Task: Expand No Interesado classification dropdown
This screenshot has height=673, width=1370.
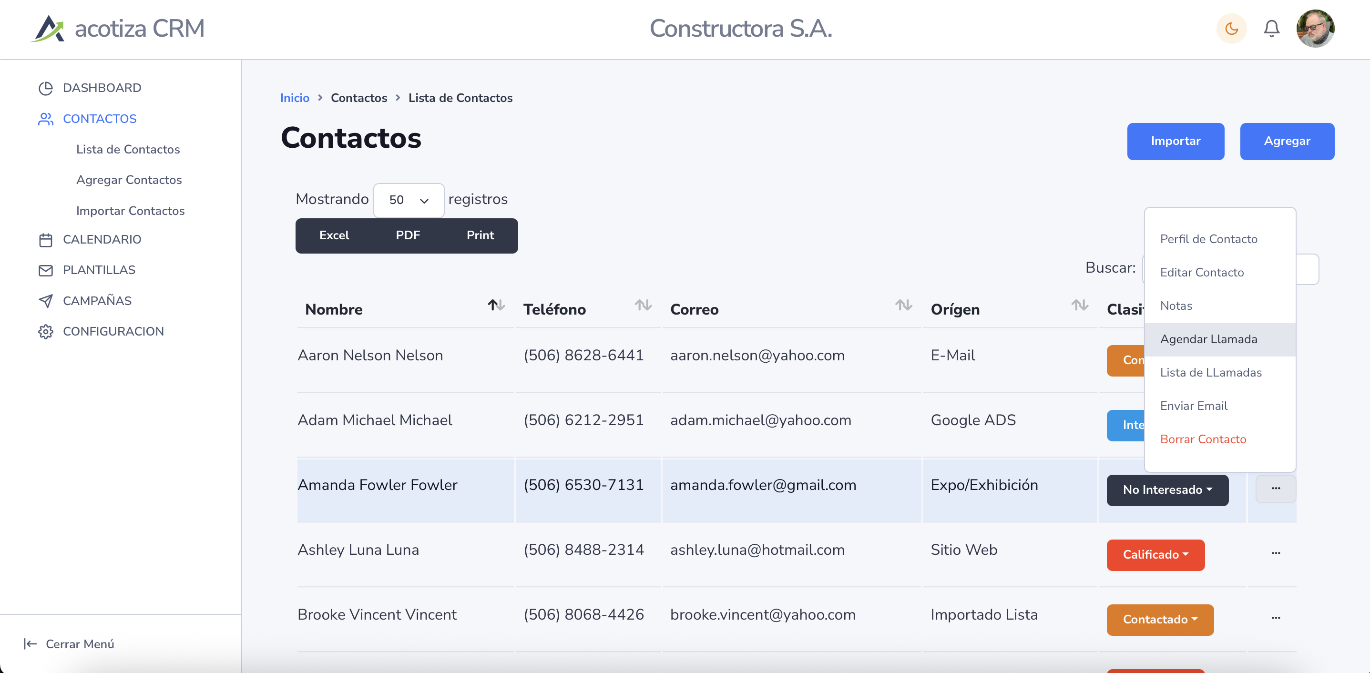Action: (1167, 489)
